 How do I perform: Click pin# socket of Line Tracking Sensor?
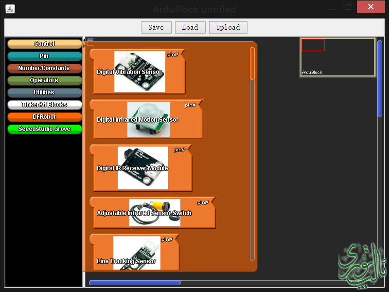click(167, 239)
